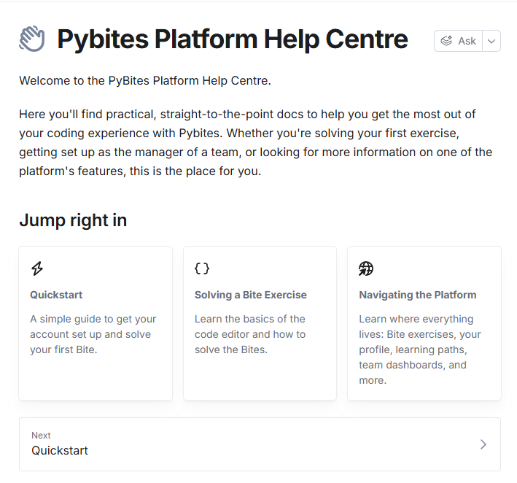Click the Ask assistant sparkle icon

point(446,41)
